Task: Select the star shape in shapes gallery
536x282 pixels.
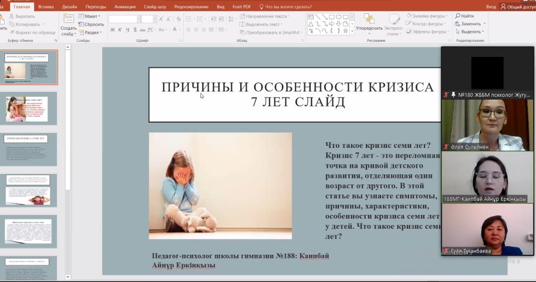Action: click(345, 31)
